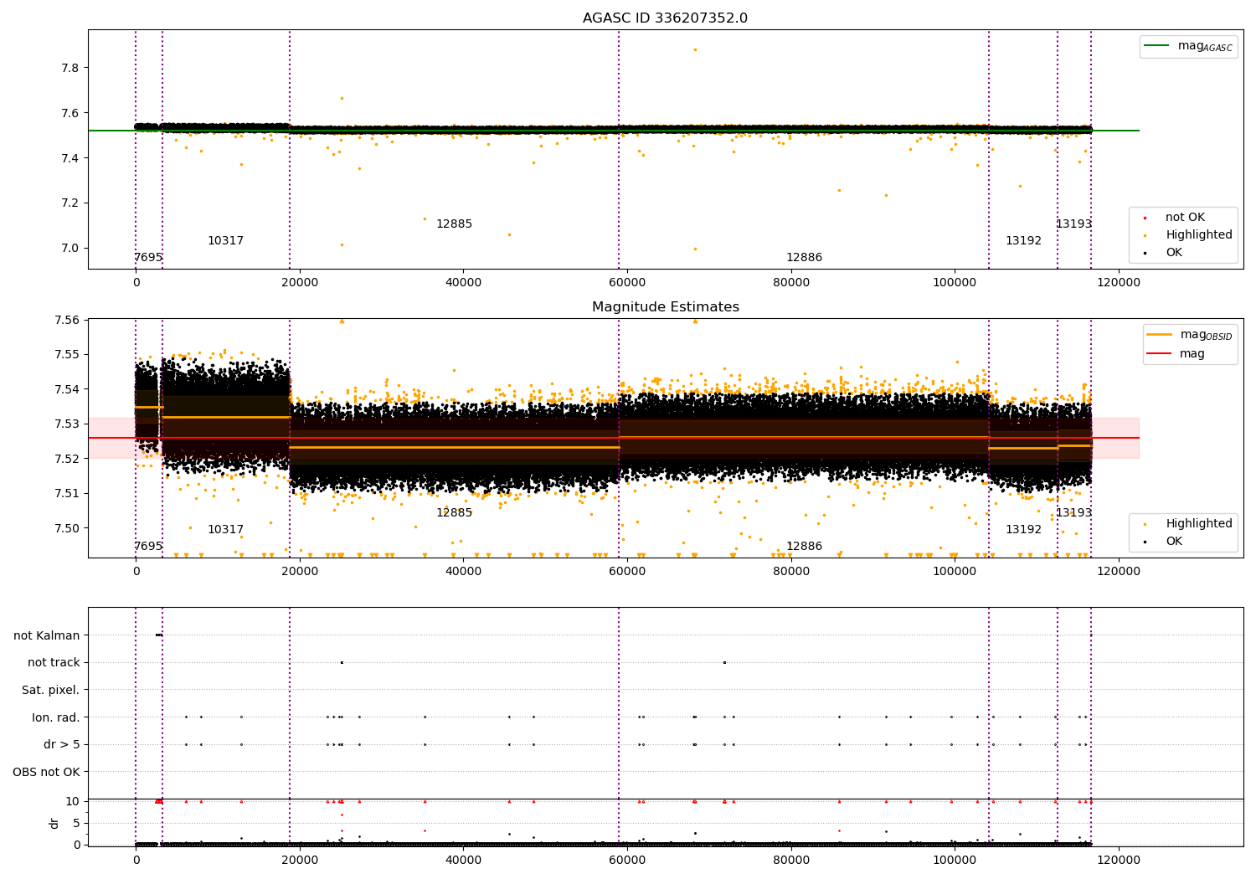Click the 7.6 y-axis tick of the top plot
1256x879 pixels.
(69, 113)
